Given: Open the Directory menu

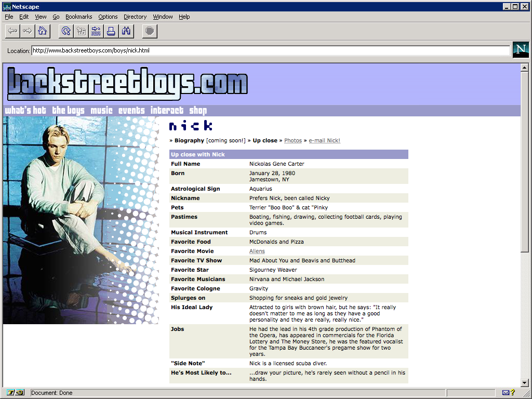Looking at the screenshot, I should click(135, 17).
